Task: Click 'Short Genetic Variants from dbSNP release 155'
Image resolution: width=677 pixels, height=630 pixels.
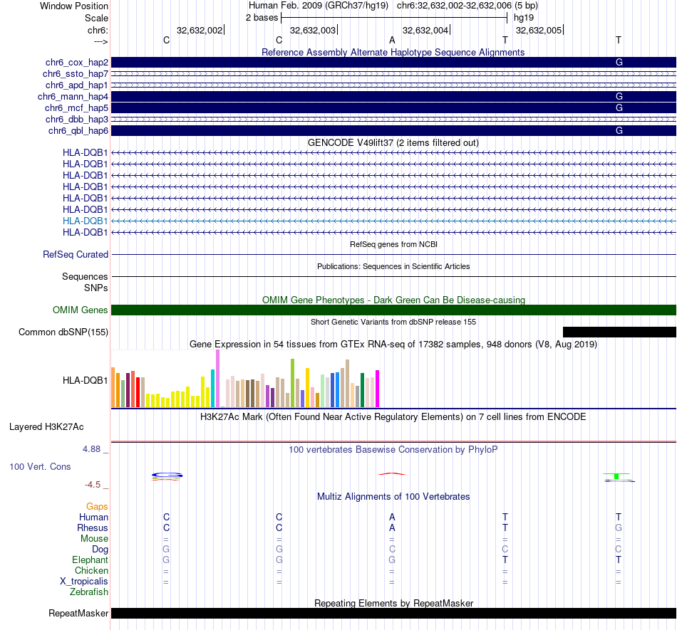Action: click(393, 322)
